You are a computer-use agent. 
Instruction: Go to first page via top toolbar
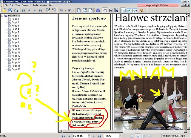point(23,10)
